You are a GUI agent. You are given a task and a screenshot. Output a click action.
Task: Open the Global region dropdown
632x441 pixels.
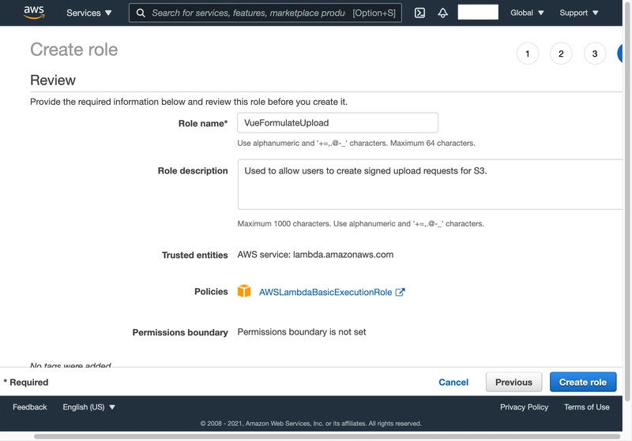[527, 13]
